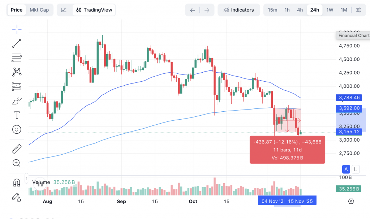Pick the brush drawing tool

click(x=17, y=101)
